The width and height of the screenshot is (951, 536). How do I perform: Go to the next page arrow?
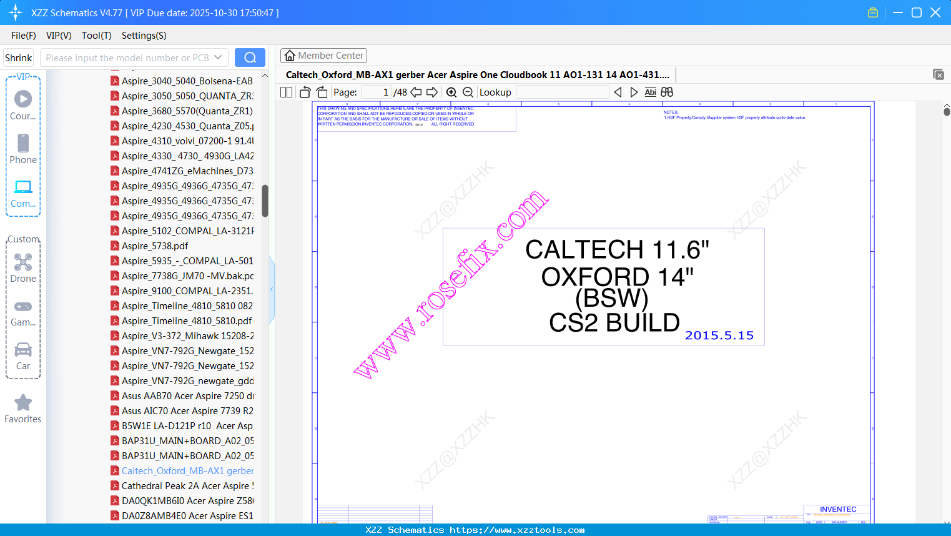[x=432, y=92]
